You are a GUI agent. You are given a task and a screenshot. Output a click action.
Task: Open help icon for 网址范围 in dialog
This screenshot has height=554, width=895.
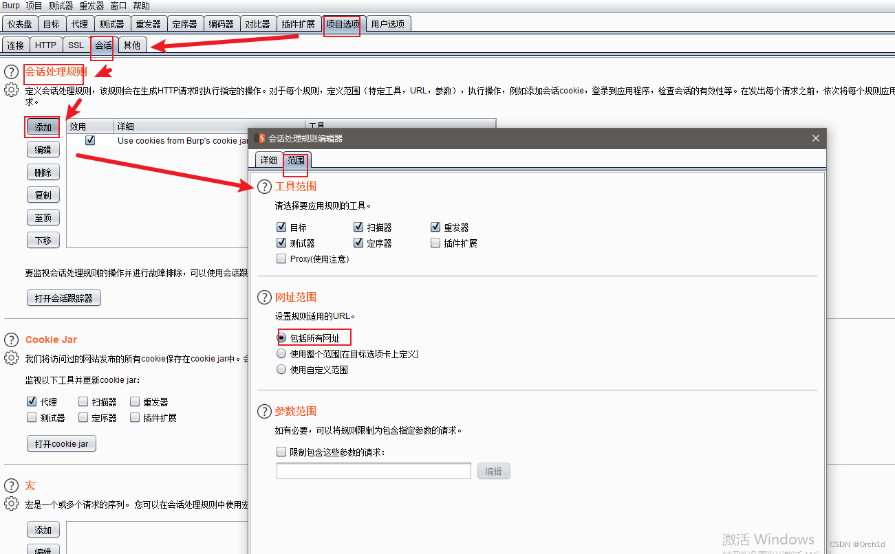[x=264, y=298]
